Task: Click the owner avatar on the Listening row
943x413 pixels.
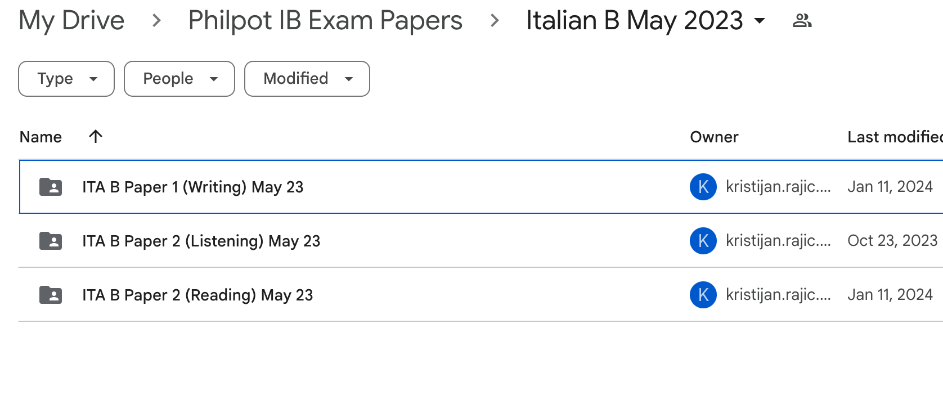Action: tap(703, 241)
